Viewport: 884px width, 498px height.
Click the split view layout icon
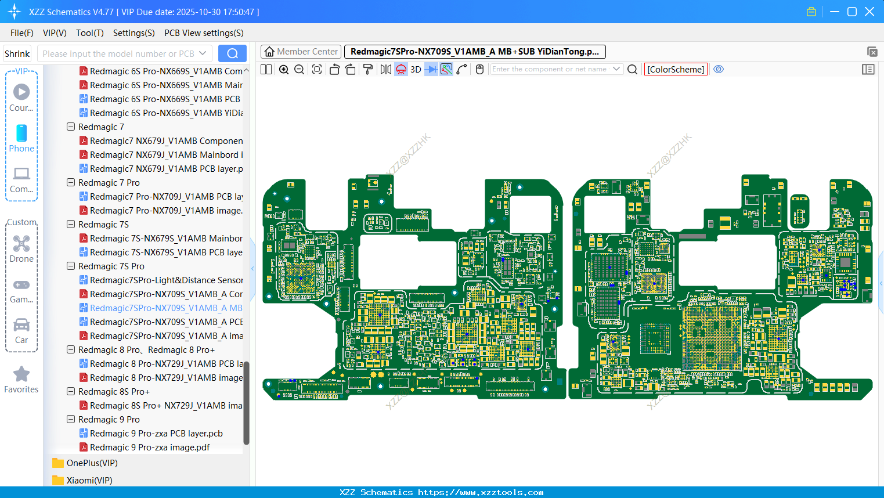click(266, 70)
